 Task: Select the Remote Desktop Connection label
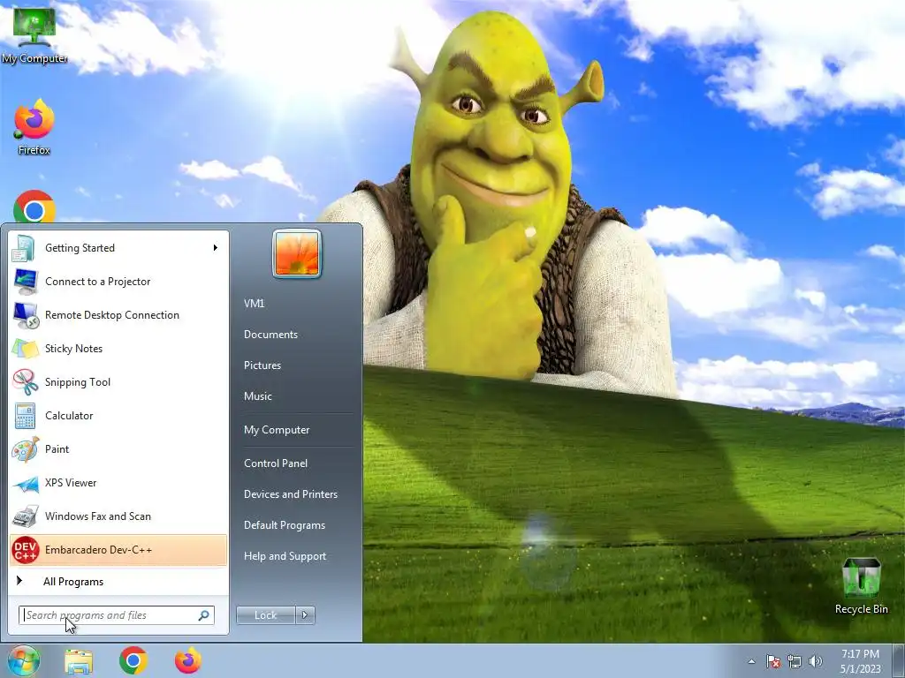tap(112, 315)
